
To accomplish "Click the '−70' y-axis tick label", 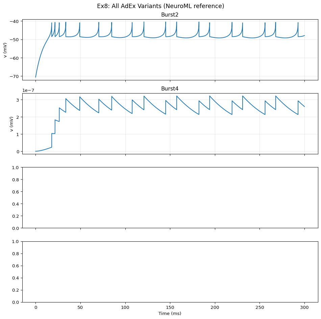I will coord(15,76).
